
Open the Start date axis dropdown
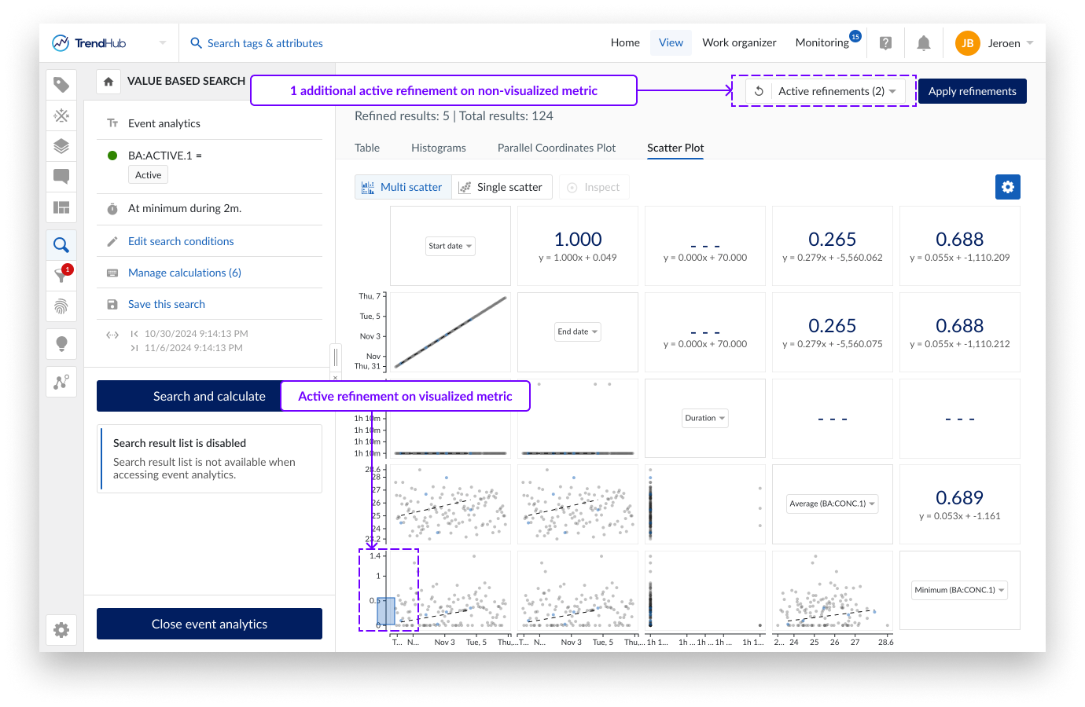pyautogui.click(x=451, y=246)
